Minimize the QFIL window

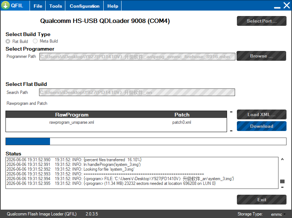pos(277,8)
